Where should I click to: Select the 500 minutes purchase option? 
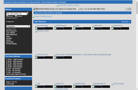(14, 61)
